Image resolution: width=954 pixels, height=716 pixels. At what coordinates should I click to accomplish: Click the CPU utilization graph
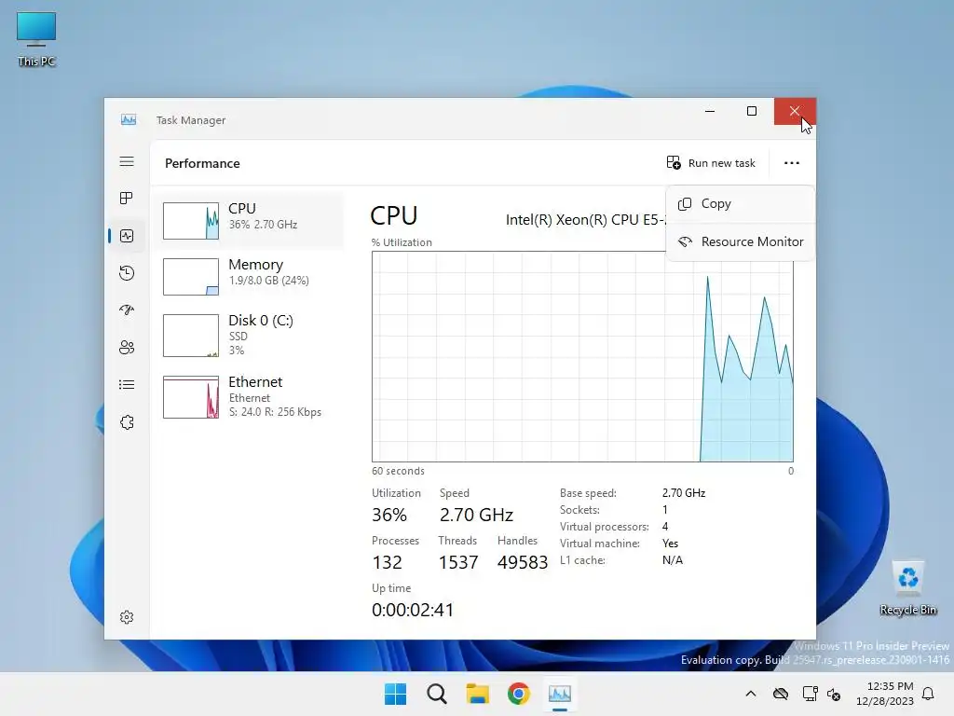(582, 356)
